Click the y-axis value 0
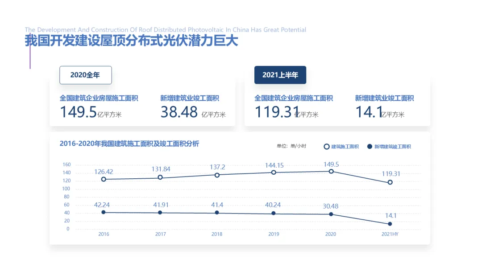The width and height of the screenshot is (482, 271). coord(68,229)
